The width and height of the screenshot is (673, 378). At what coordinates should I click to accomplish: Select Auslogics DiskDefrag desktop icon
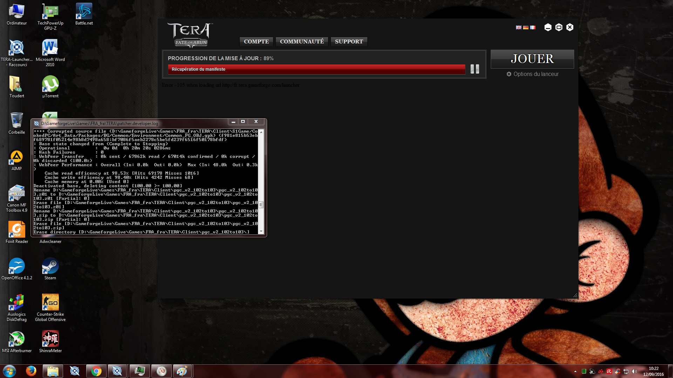pyautogui.click(x=16, y=308)
